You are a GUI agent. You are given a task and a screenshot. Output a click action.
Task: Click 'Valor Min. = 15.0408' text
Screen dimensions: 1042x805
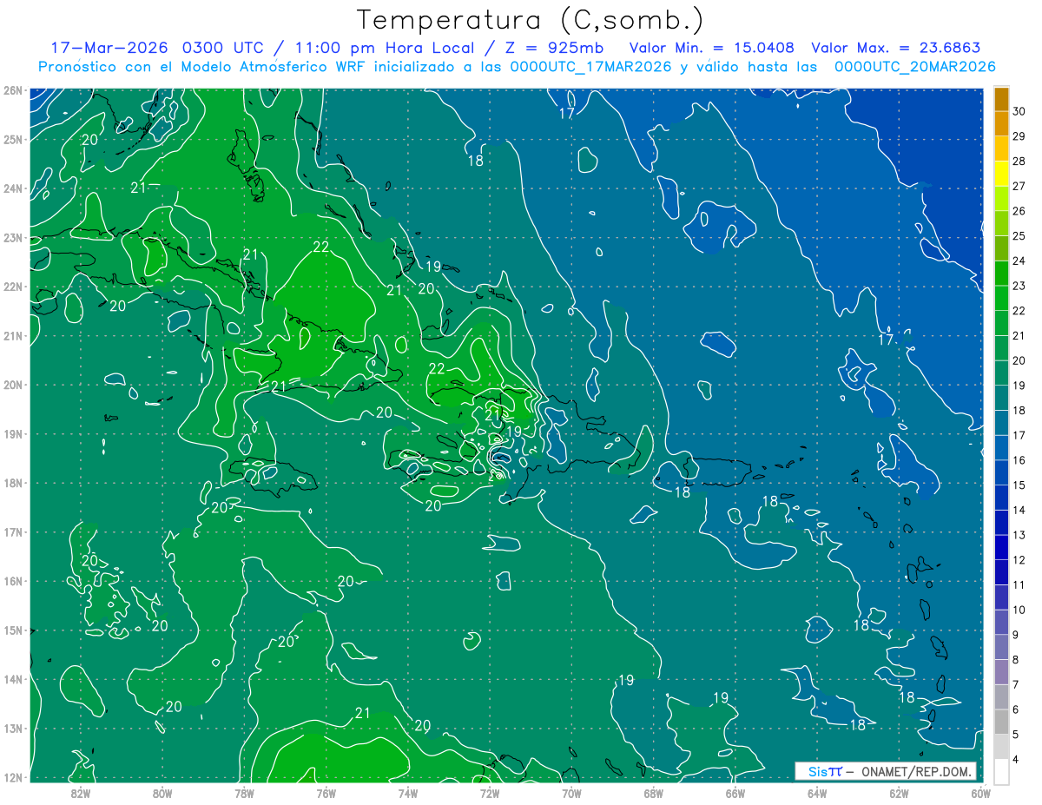[712, 48]
